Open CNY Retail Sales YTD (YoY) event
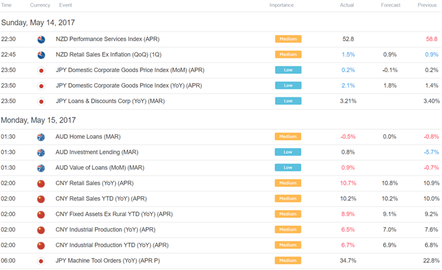442x270 pixels. click(x=101, y=199)
